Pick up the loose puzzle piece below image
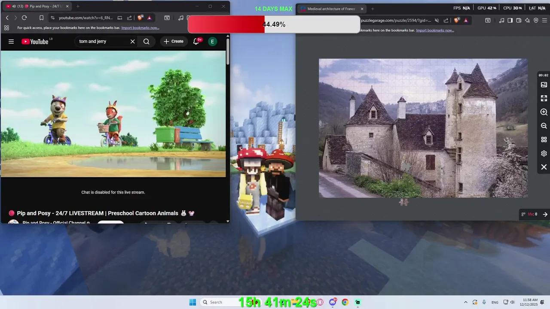 pos(403,202)
